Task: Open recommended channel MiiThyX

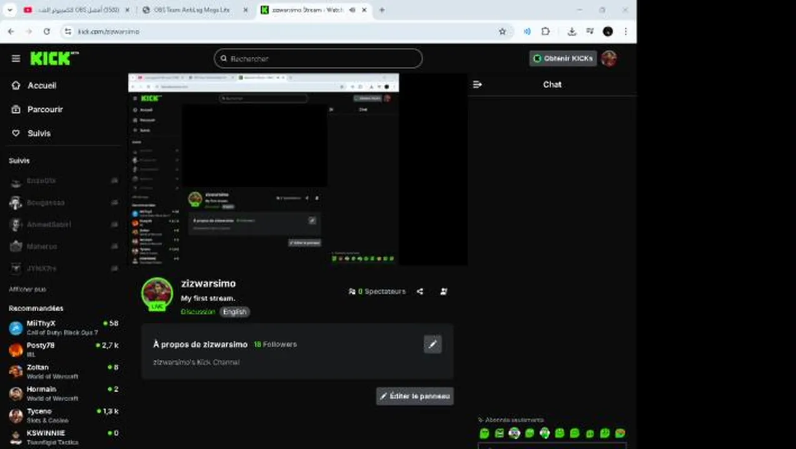Action: point(63,327)
